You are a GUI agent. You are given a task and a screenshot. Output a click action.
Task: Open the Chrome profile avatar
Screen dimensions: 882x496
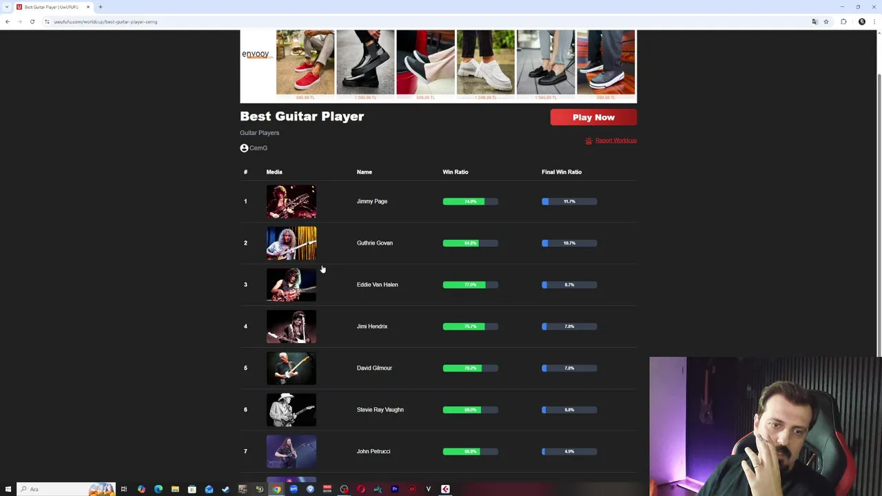tap(861, 21)
